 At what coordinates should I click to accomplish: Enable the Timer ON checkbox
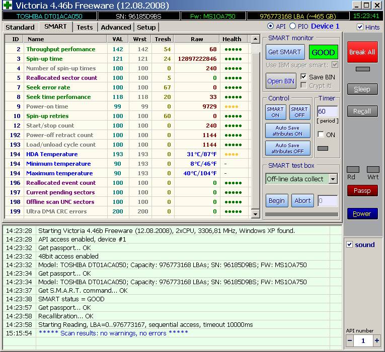(321, 135)
